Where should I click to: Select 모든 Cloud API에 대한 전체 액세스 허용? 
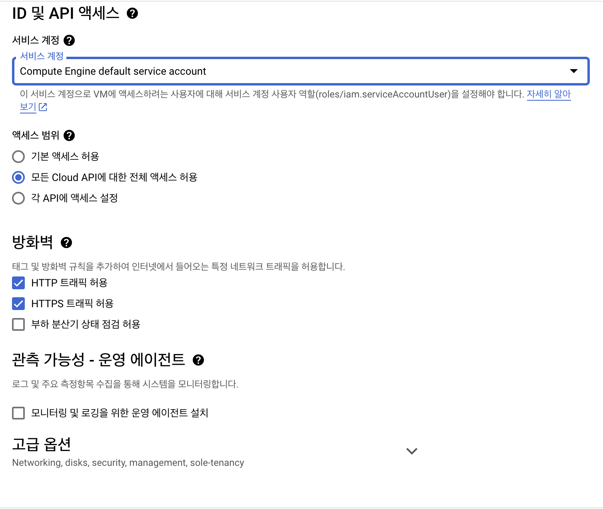(x=18, y=177)
